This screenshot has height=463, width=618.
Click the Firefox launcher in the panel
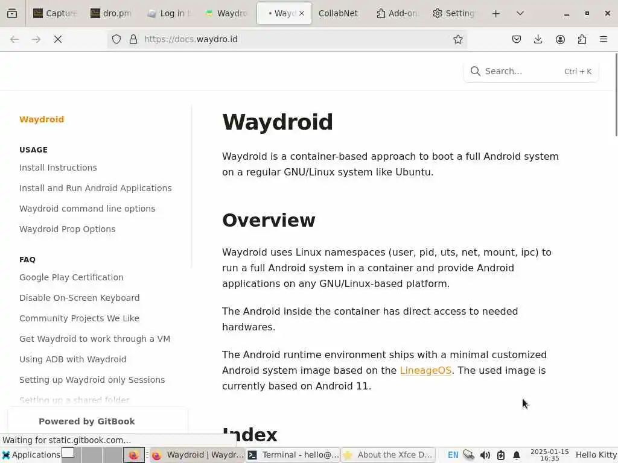[133, 455]
